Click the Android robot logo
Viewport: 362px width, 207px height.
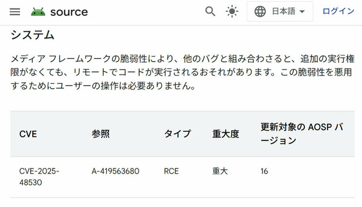(x=38, y=11)
